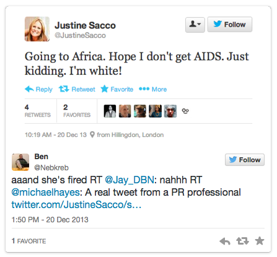The width and height of the screenshot is (277, 257).
Task: View the 2 favorites list
Action: [77, 111]
